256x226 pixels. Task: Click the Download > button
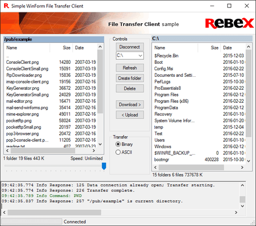130,105
